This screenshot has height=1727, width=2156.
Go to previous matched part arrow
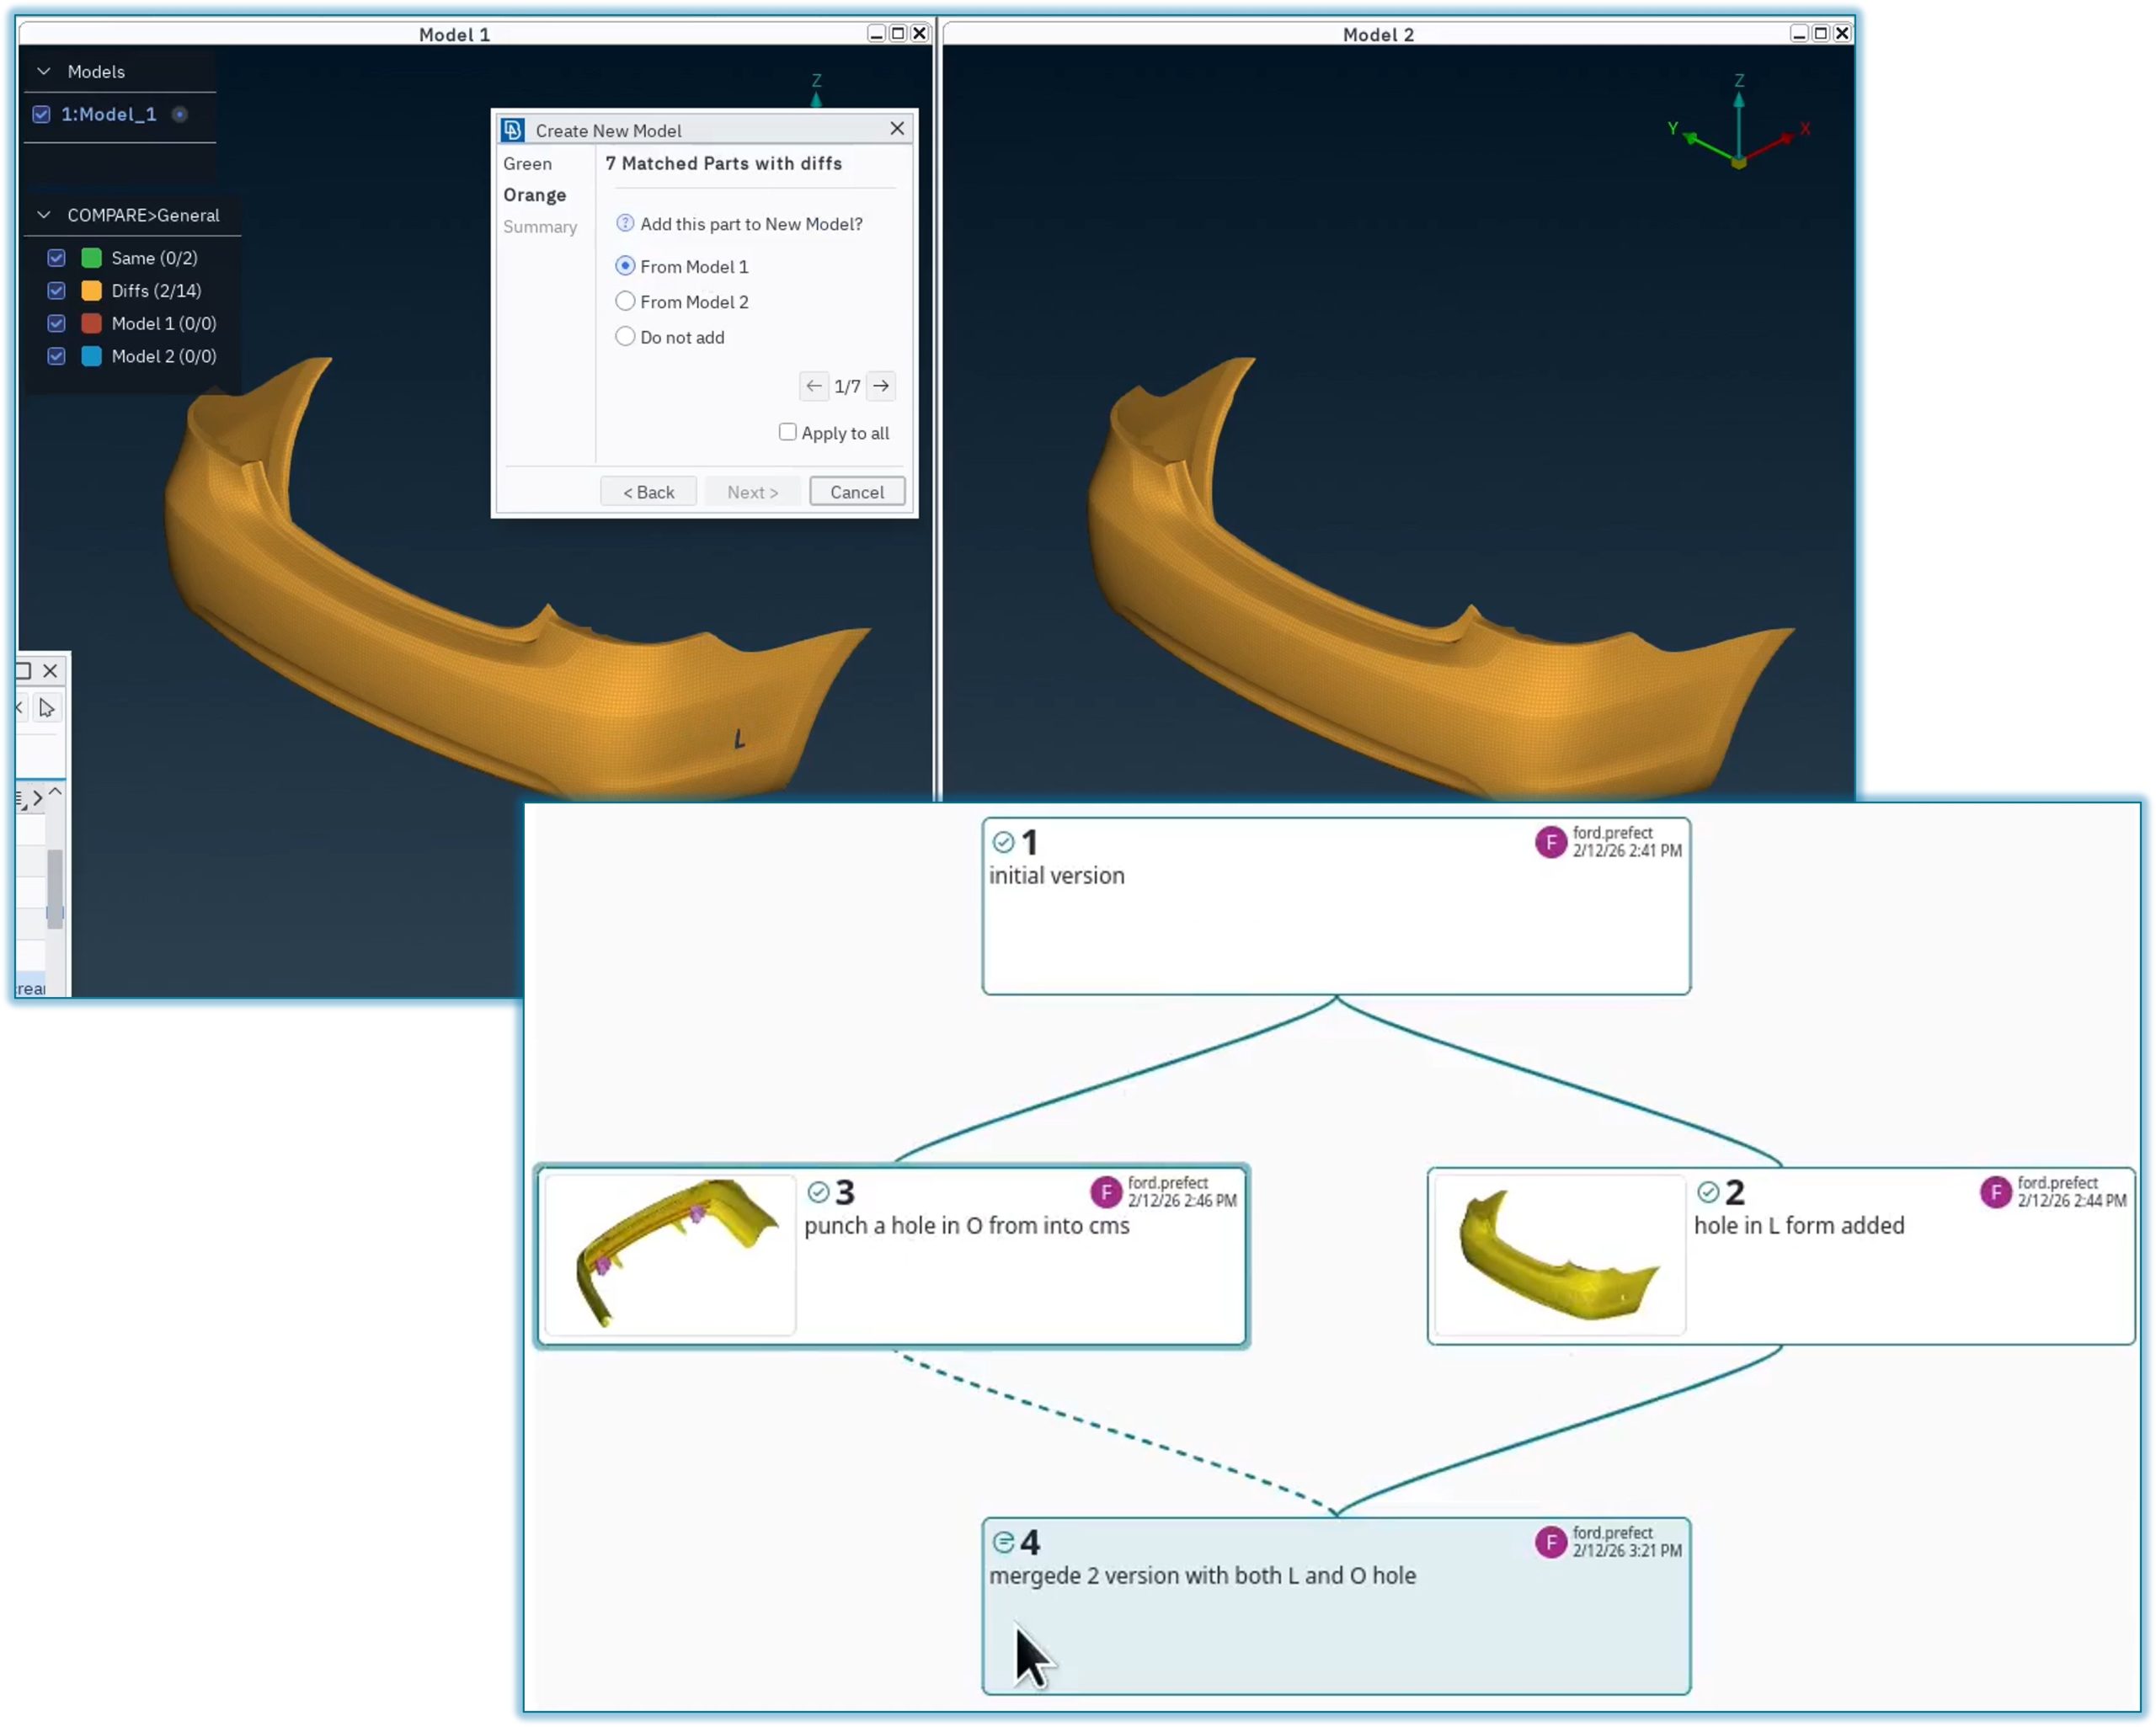tap(814, 386)
